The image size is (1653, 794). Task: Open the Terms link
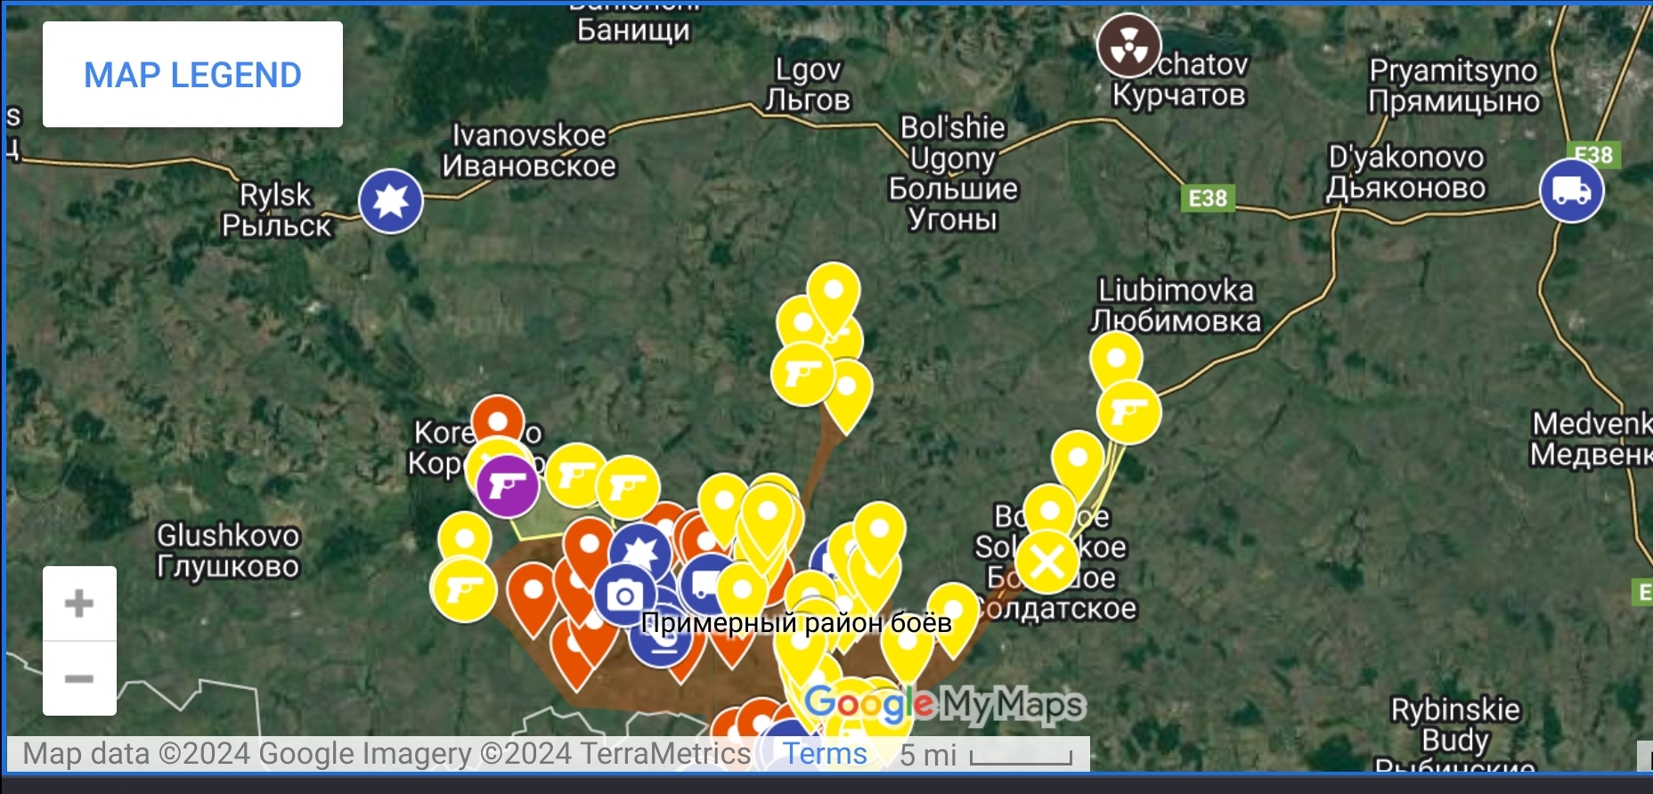point(825,754)
